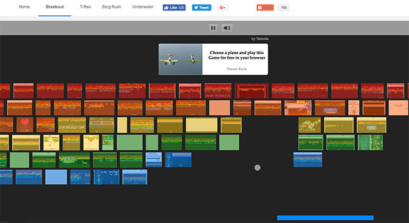Screen dimensions: 409x223
Task: Click the red heart brick thumbnail
Action: pos(25,125)
